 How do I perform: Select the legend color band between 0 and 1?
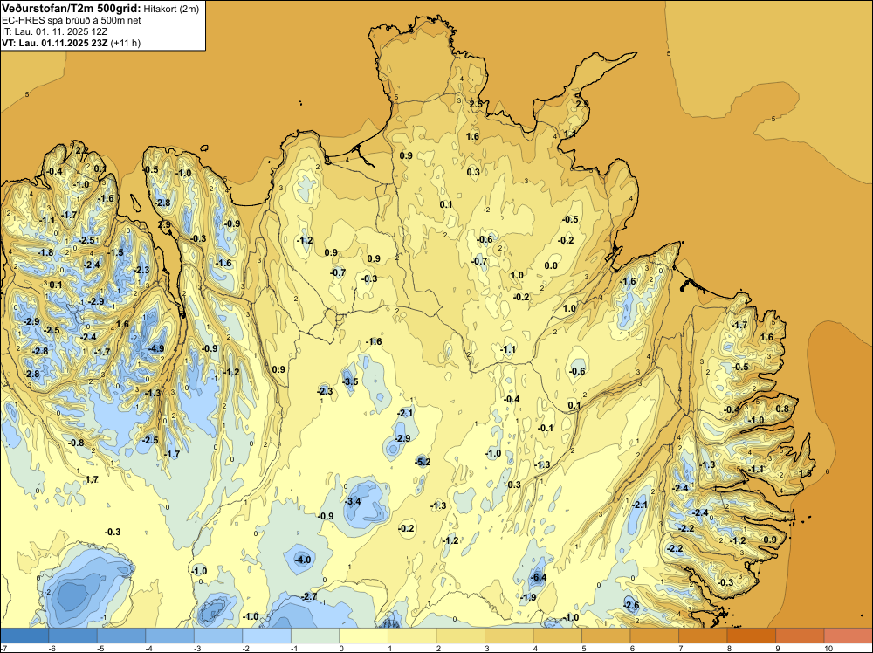(x=363, y=636)
